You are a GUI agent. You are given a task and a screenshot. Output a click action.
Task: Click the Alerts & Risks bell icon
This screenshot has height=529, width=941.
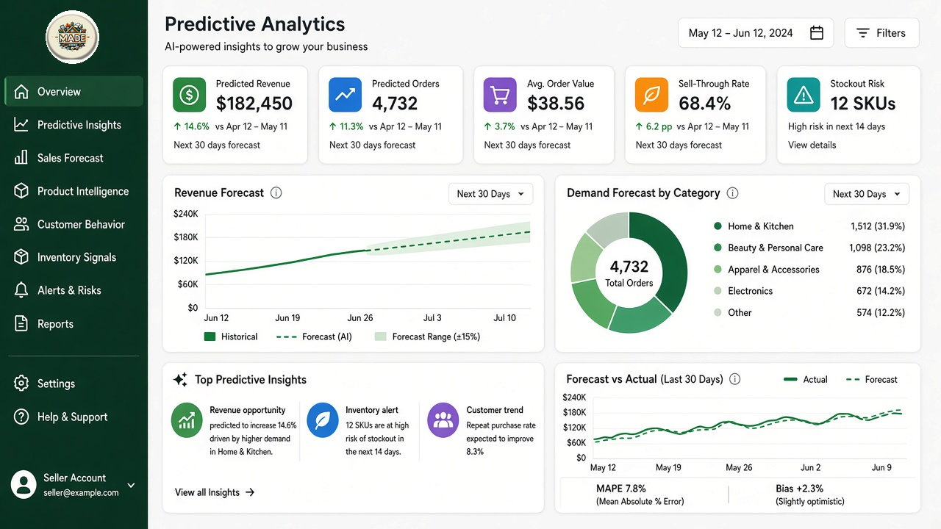coord(21,290)
